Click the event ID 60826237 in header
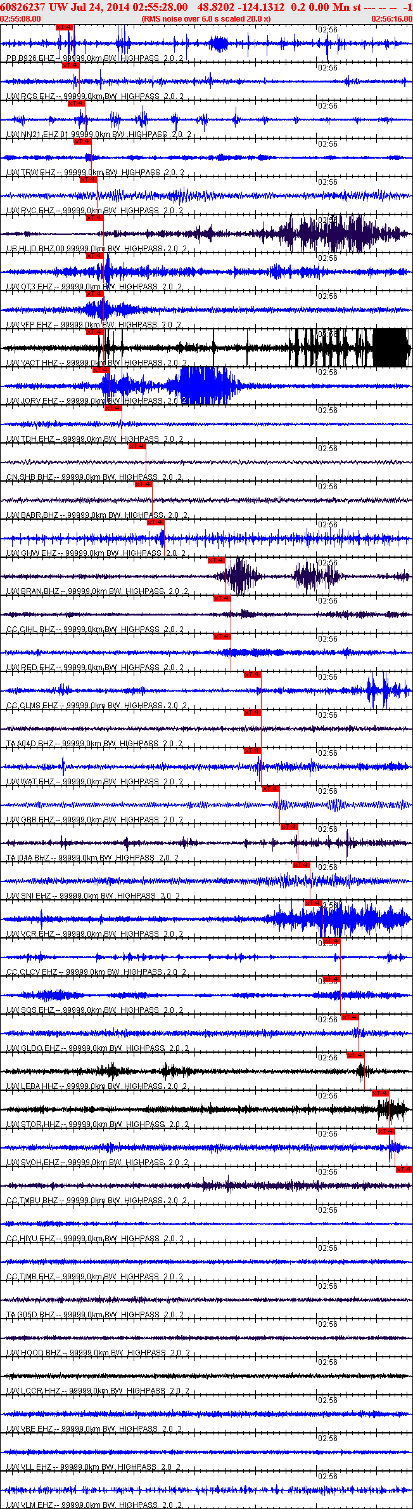The width and height of the screenshot is (413, 1509). [x=22, y=7]
